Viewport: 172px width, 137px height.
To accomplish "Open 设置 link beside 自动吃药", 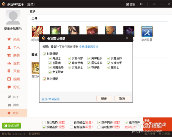I will [x=61, y=123].
